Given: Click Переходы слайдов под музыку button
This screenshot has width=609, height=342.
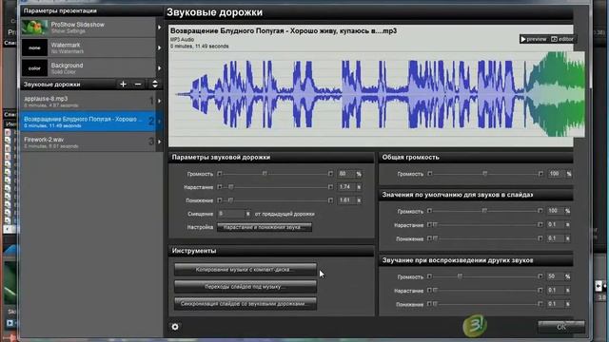Looking at the screenshot, I should [246, 287].
